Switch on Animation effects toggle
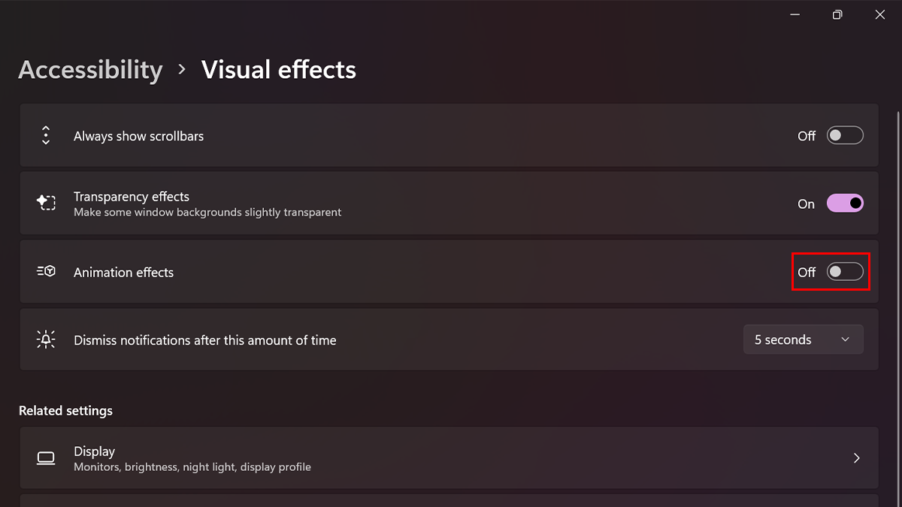 (845, 272)
